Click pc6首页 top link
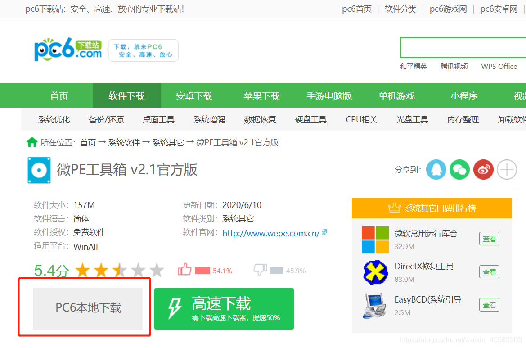Viewport: 526px width, 348px height. [357, 9]
